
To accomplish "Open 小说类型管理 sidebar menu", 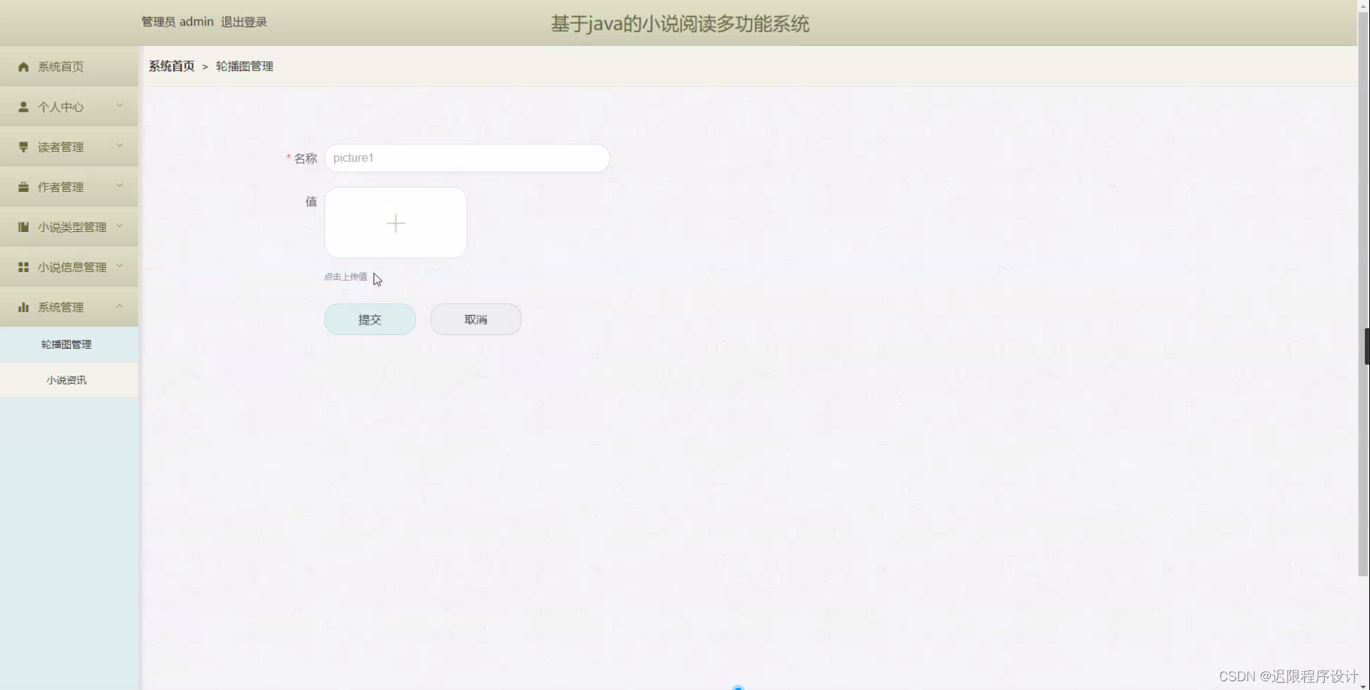I will 69,227.
